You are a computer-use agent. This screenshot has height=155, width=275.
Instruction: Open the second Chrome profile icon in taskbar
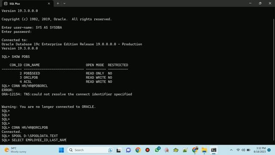click(195, 150)
